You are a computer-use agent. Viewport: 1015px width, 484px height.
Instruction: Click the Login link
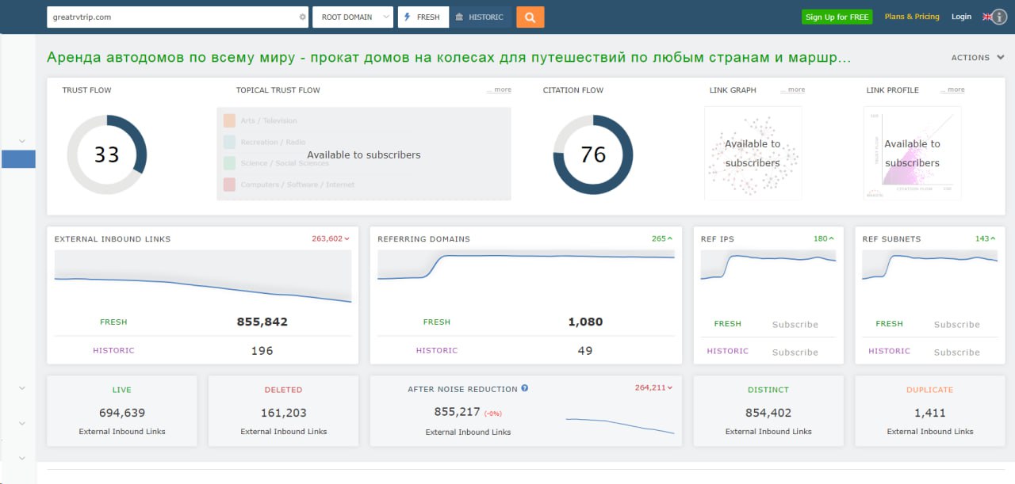pyautogui.click(x=961, y=17)
